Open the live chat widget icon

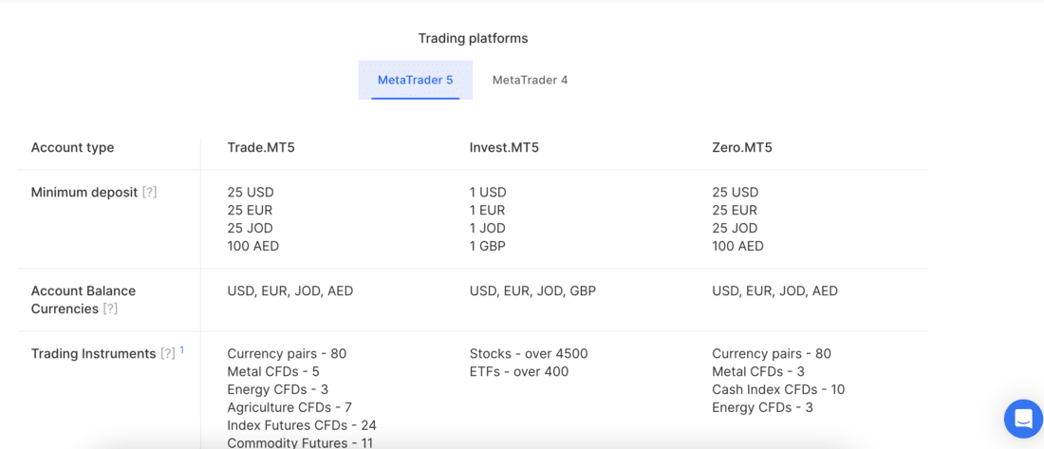[x=1023, y=419]
